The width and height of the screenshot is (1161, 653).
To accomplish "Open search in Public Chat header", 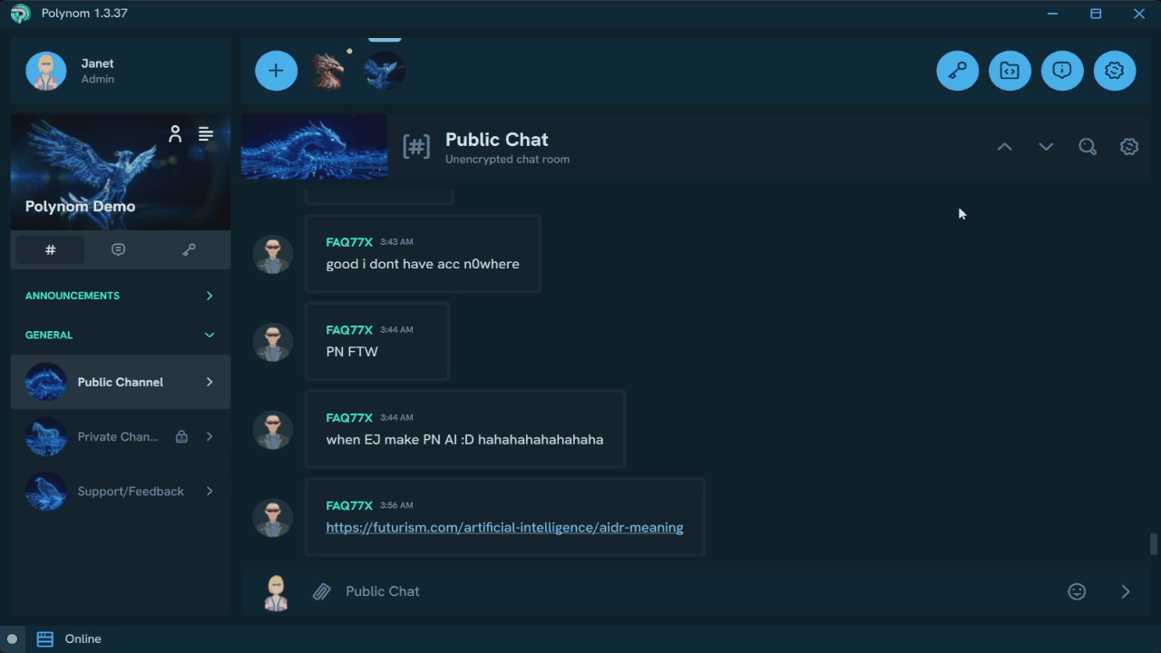I will pos(1088,147).
